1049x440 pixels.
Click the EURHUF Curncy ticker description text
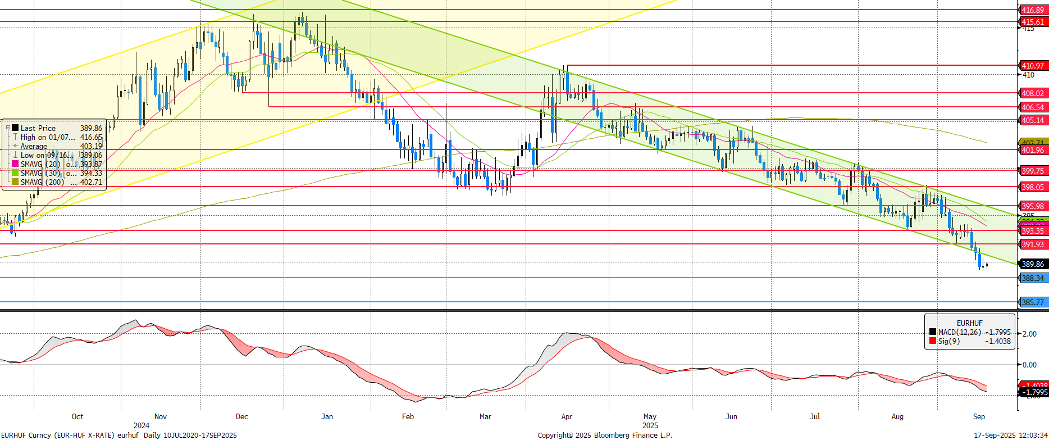[70, 435]
